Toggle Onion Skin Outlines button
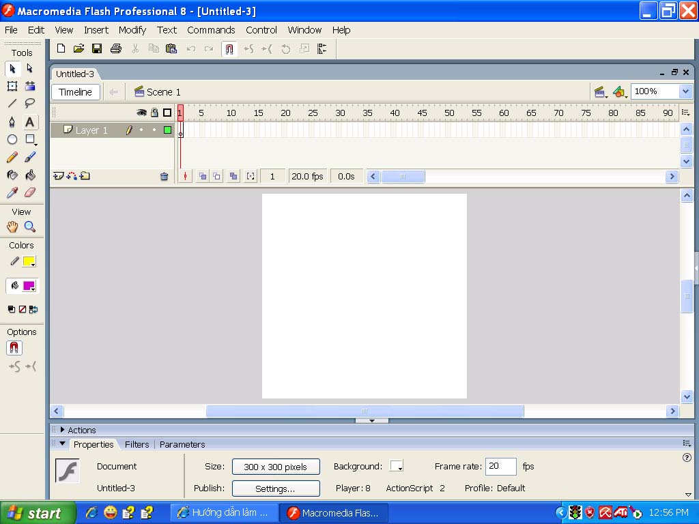The width and height of the screenshot is (699, 524). [x=216, y=177]
